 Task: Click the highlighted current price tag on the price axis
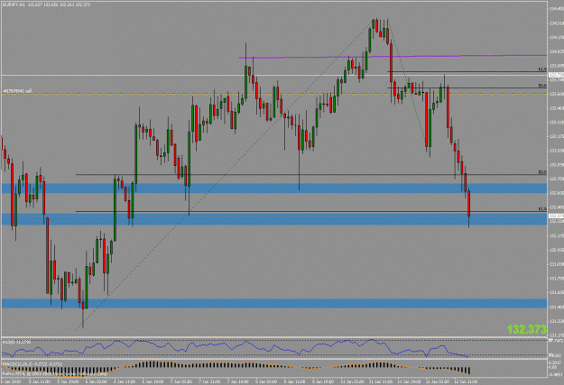click(556, 215)
